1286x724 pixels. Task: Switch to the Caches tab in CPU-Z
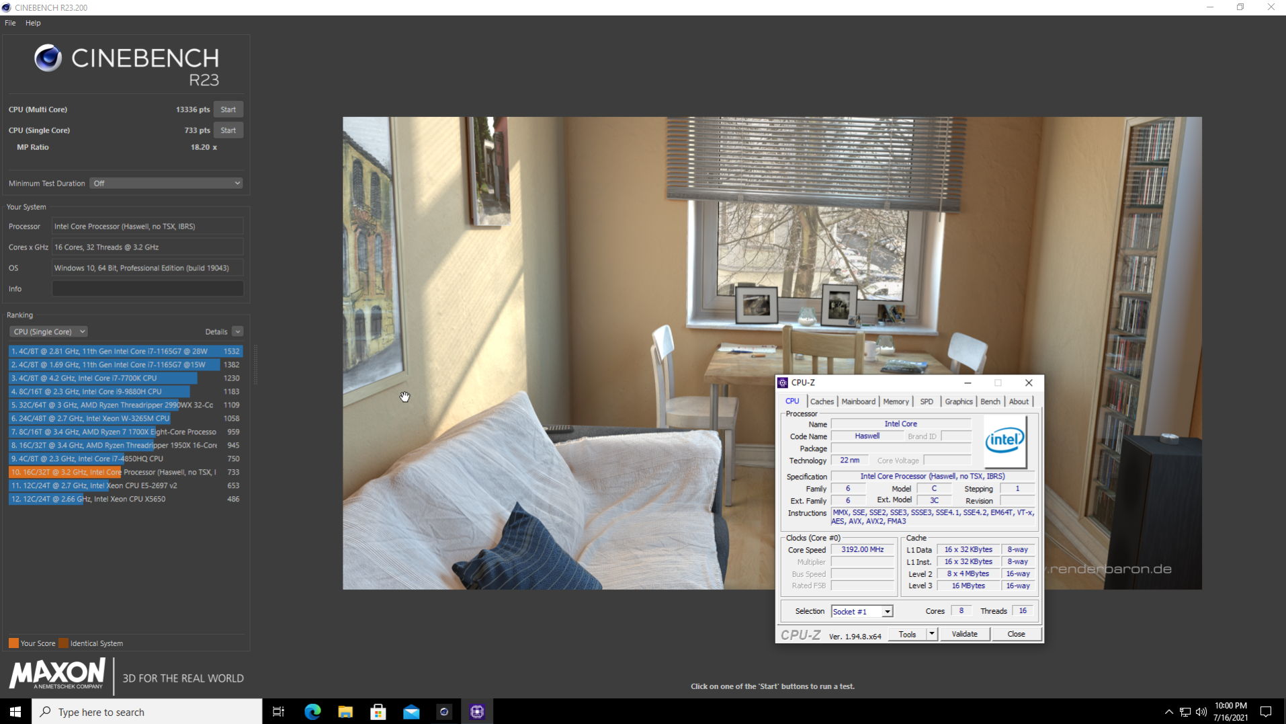click(822, 401)
